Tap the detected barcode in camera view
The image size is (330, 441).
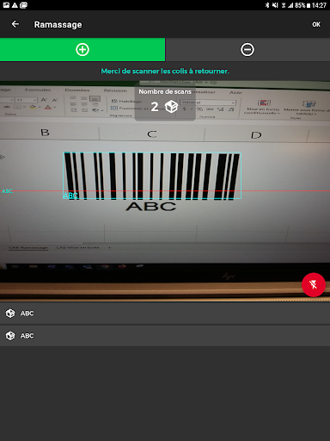pyautogui.click(x=152, y=176)
